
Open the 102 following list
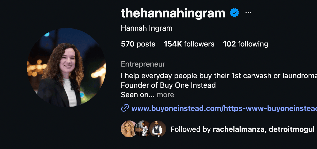[246, 44]
